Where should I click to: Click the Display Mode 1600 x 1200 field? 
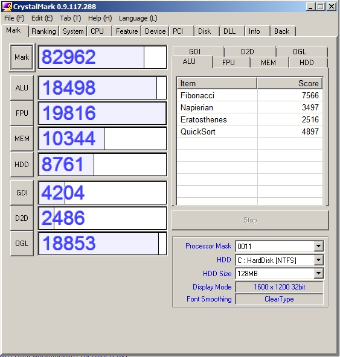point(279,287)
